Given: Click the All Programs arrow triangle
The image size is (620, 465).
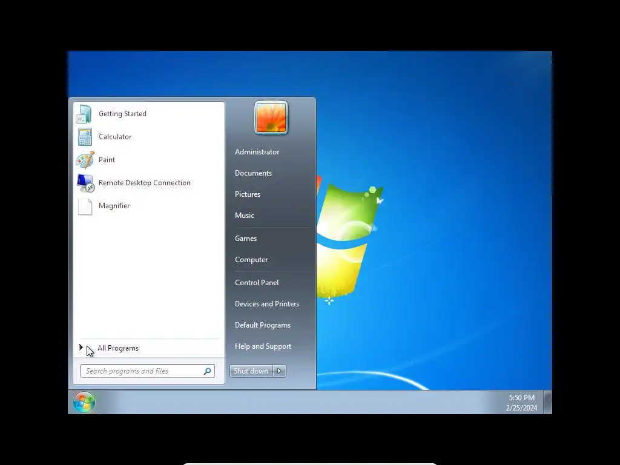Looking at the screenshot, I should click(81, 348).
